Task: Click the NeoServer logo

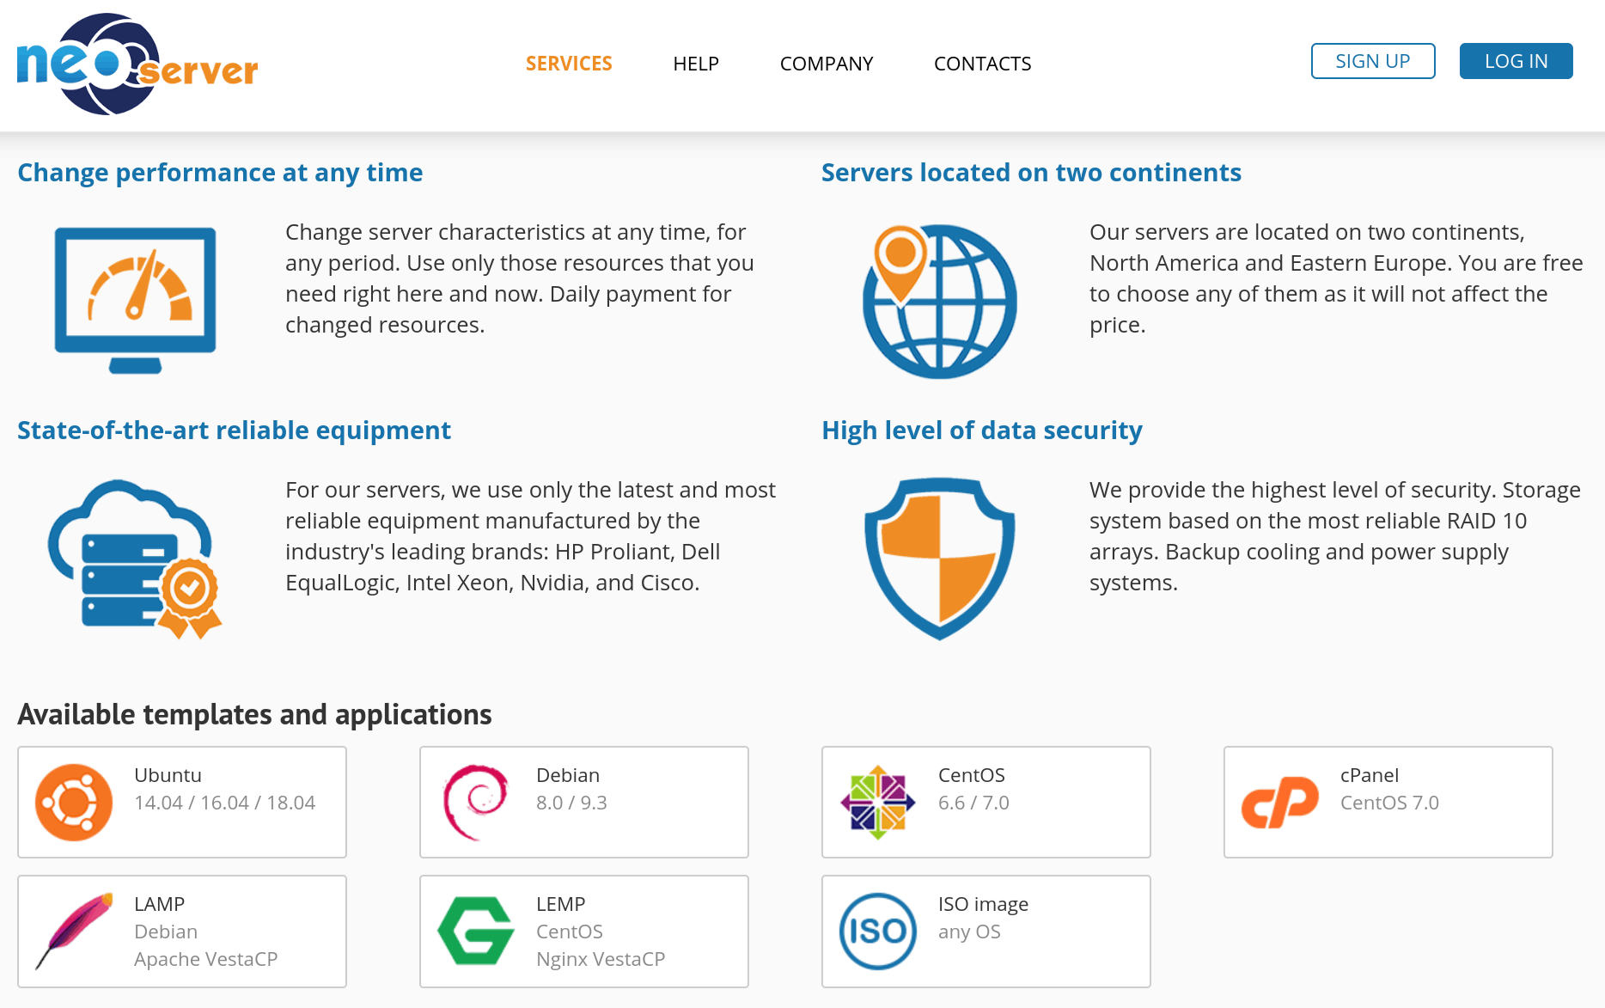Action: [137, 64]
